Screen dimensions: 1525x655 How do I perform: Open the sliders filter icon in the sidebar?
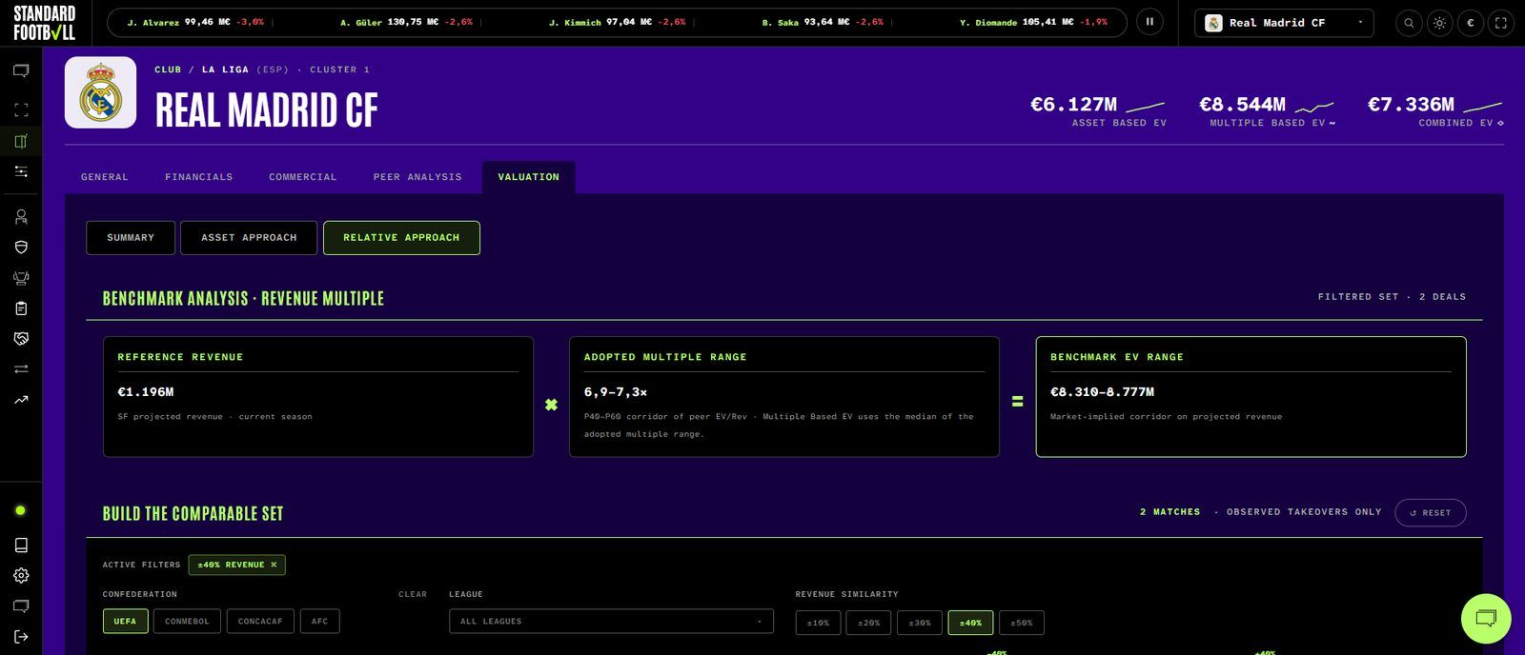click(x=21, y=171)
